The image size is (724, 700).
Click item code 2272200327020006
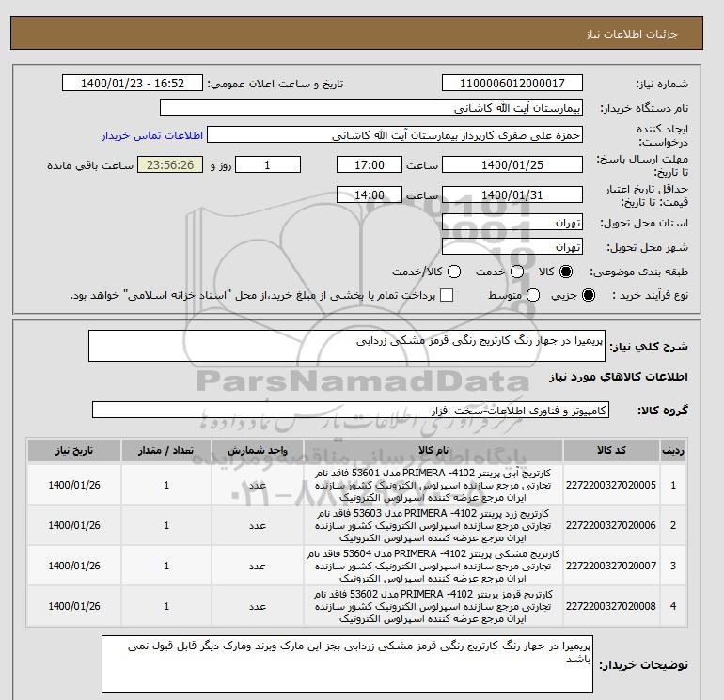(611, 525)
